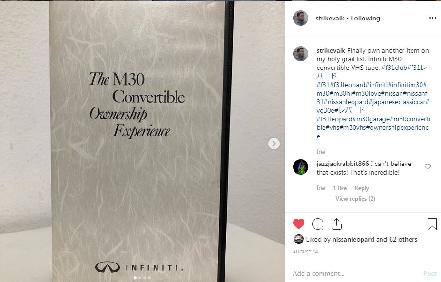
Task: Open strikevalk's profile picture in header
Action: coord(301,18)
